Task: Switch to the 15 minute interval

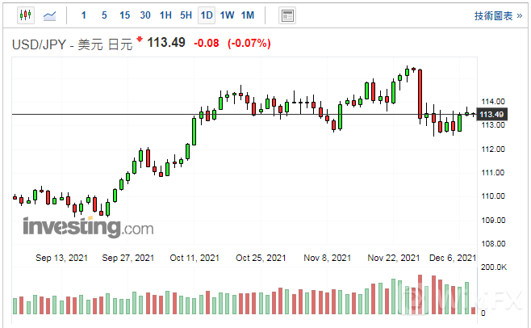Action: coord(124,15)
